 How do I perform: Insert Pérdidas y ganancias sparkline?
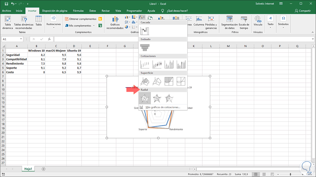pyautogui.click(x=211, y=23)
